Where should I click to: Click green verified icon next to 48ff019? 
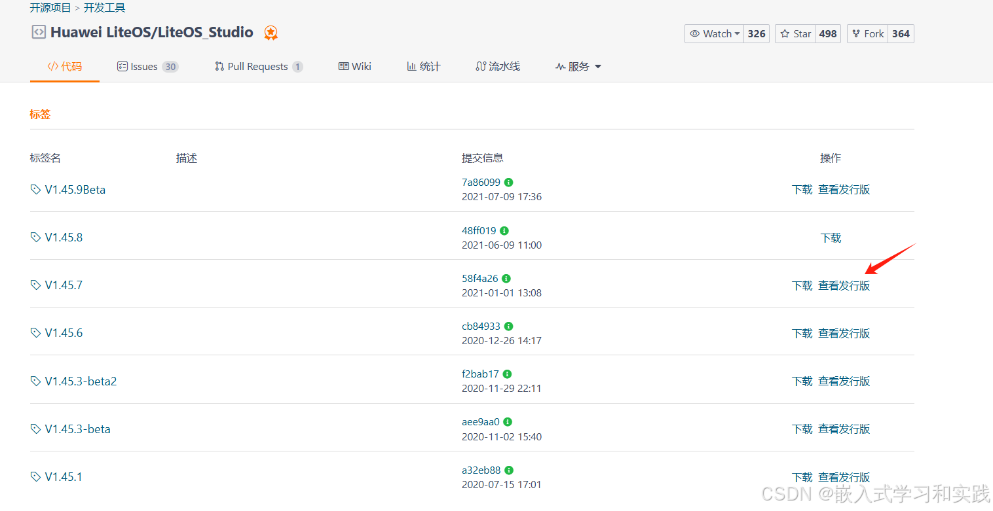point(504,231)
